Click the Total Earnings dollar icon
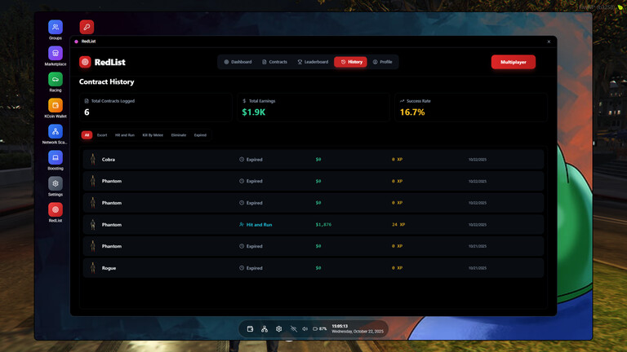 tap(244, 101)
